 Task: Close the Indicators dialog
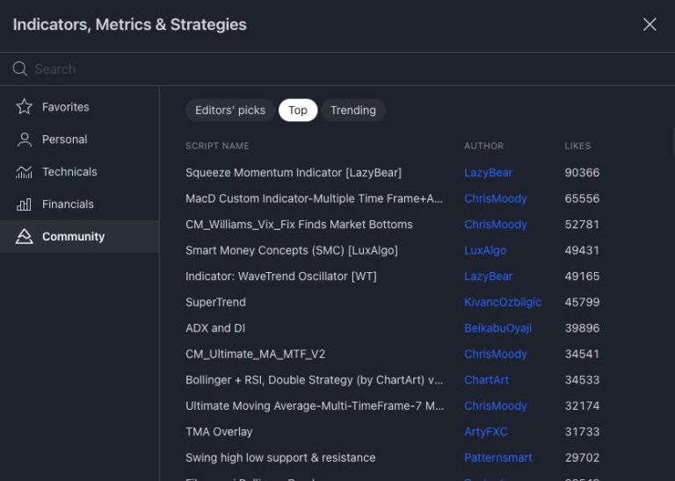tap(650, 25)
